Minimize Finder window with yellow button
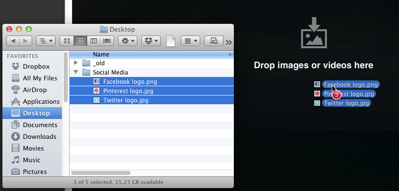This screenshot has width=399, height=191. click(19, 29)
